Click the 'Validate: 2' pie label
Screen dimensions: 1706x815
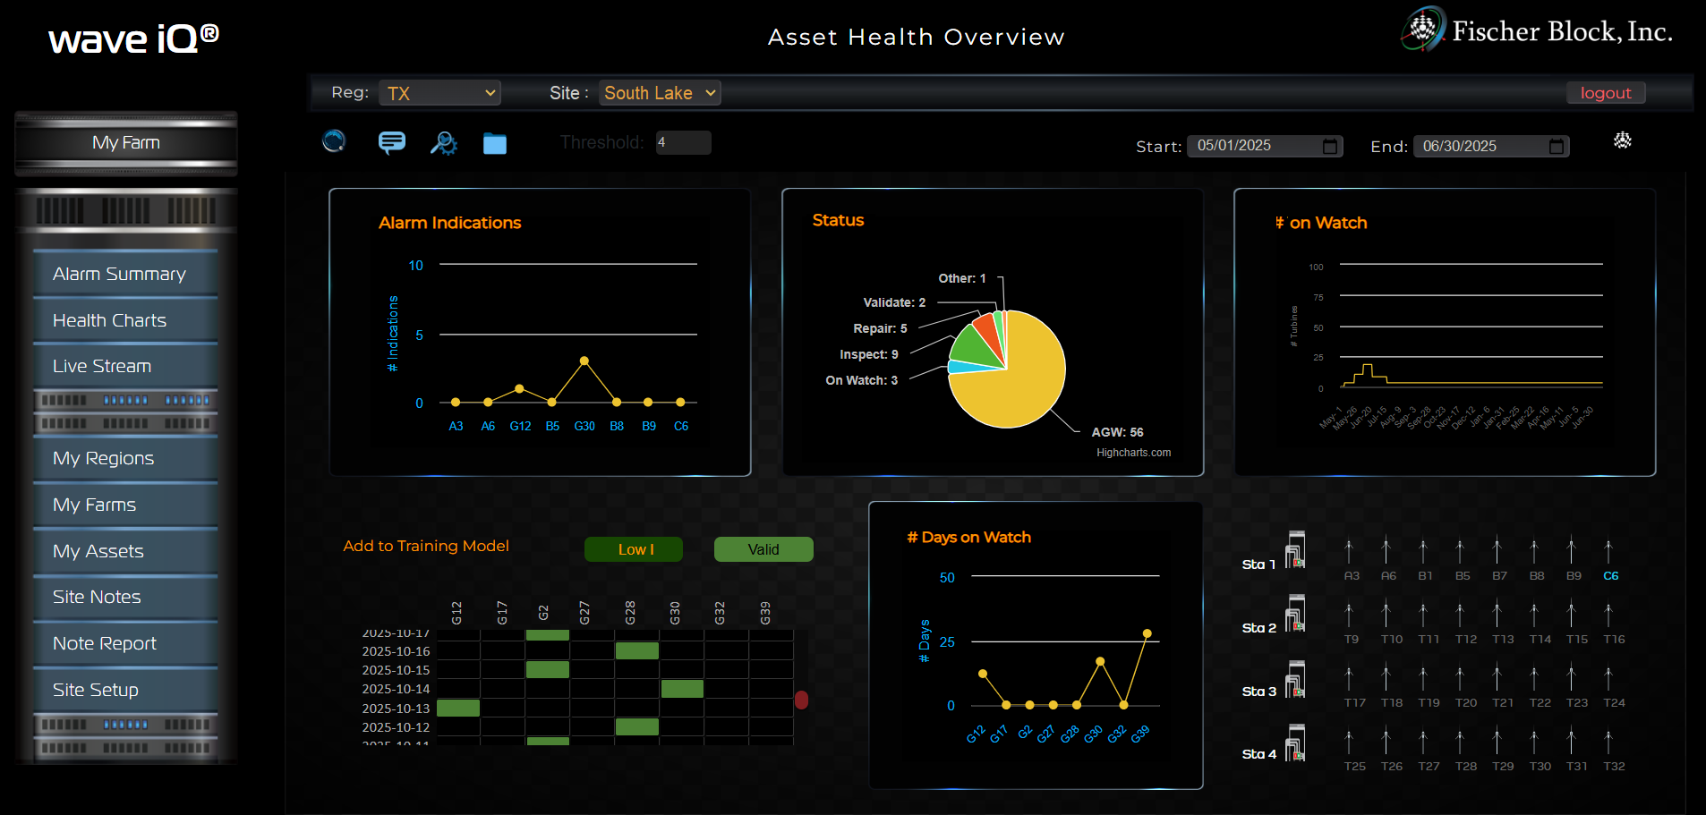point(894,302)
